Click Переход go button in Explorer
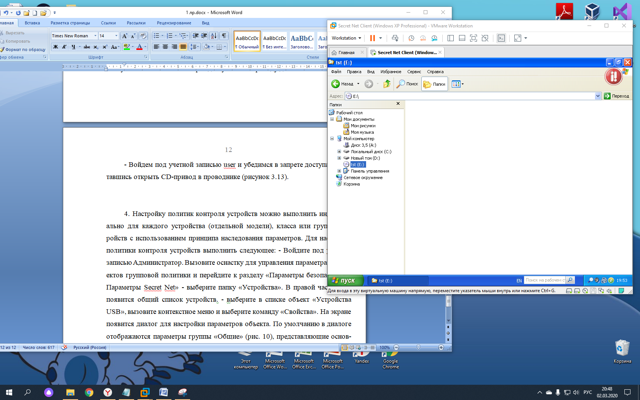Screen dimensions: 640x400 [616, 96]
